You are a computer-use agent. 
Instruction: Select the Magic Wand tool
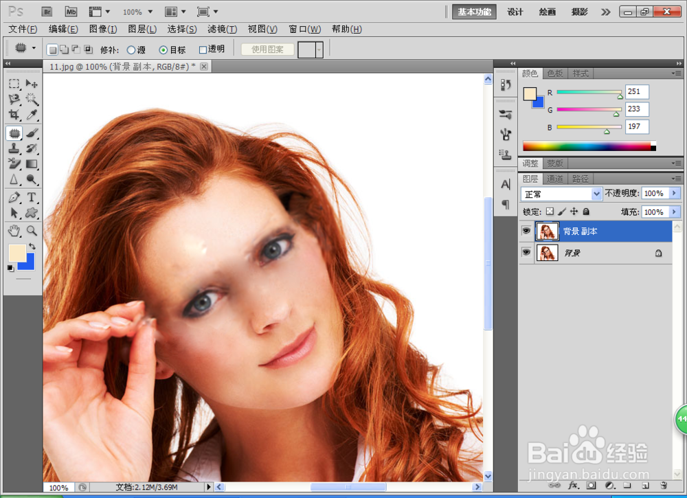point(32,99)
